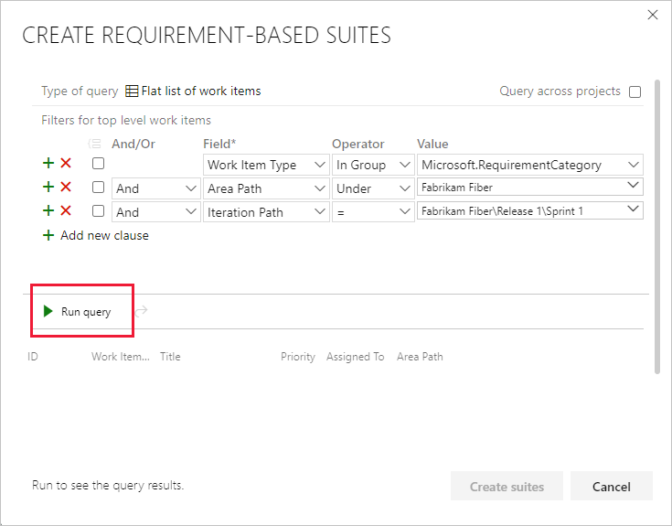Click Run query
Viewport: 672px width, 526px height.
(78, 311)
